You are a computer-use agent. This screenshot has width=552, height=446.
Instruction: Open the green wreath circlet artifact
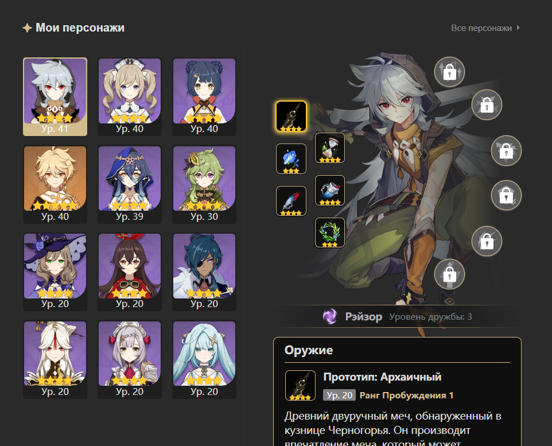pos(329,232)
